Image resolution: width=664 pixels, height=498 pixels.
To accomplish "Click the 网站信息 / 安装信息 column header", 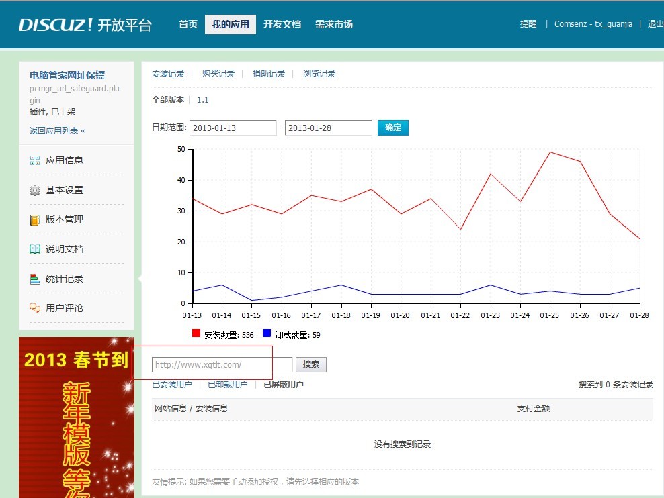I will pyautogui.click(x=191, y=408).
